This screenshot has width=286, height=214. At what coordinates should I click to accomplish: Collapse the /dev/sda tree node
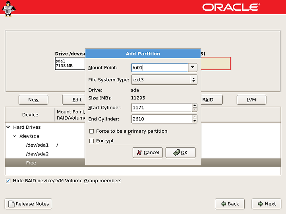click(15, 136)
